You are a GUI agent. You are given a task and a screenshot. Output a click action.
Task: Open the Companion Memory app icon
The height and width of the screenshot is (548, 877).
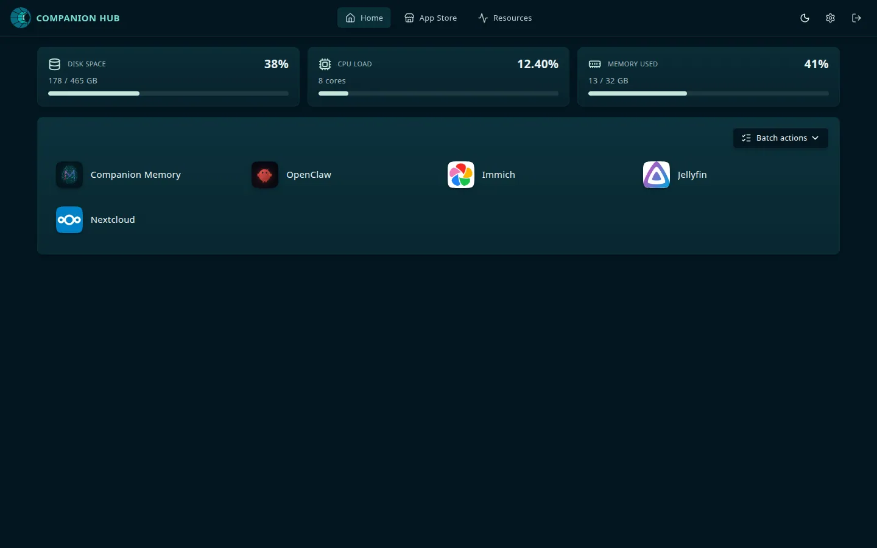69,175
